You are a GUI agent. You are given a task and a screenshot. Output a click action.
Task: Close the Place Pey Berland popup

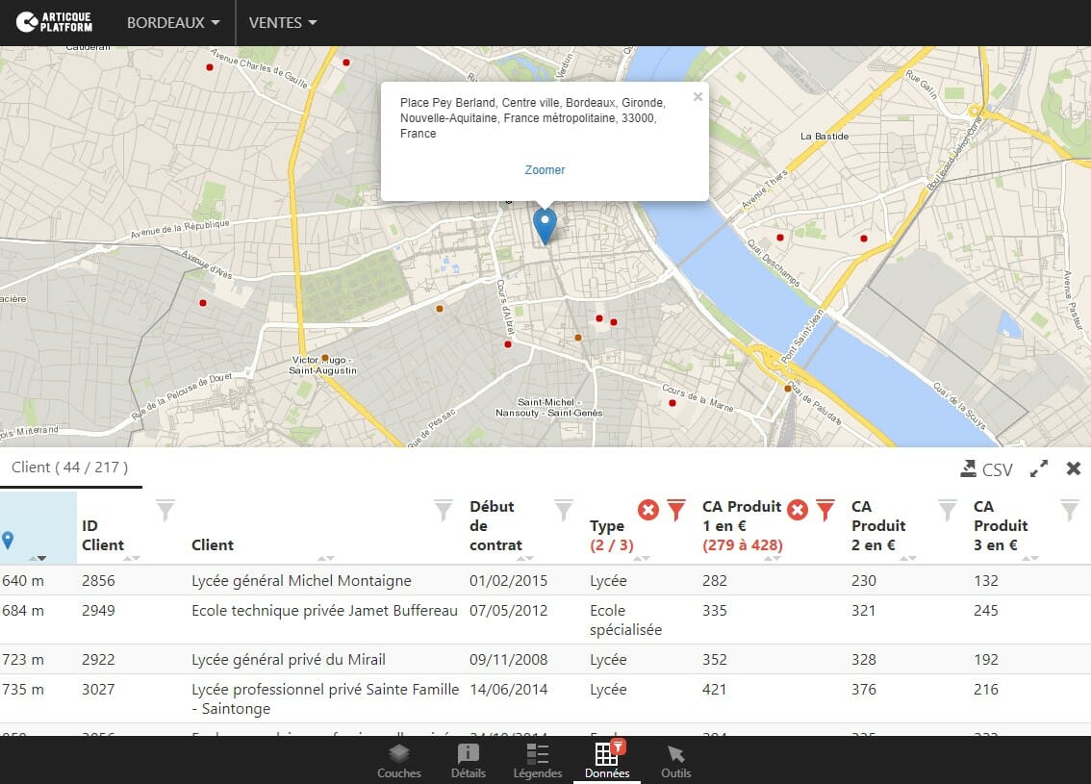(698, 97)
